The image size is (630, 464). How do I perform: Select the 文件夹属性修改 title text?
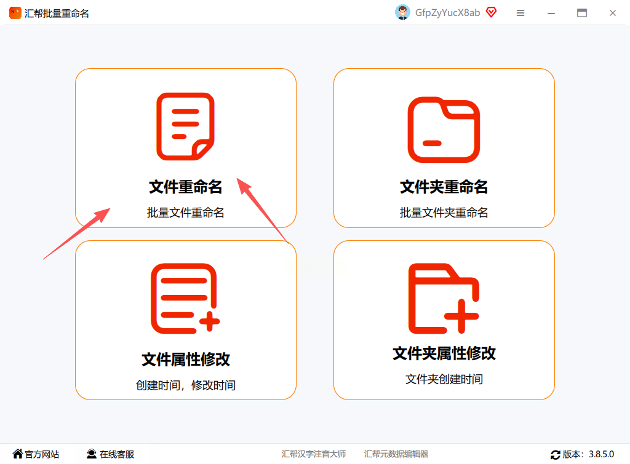pyautogui.click(x=444, y=353)
